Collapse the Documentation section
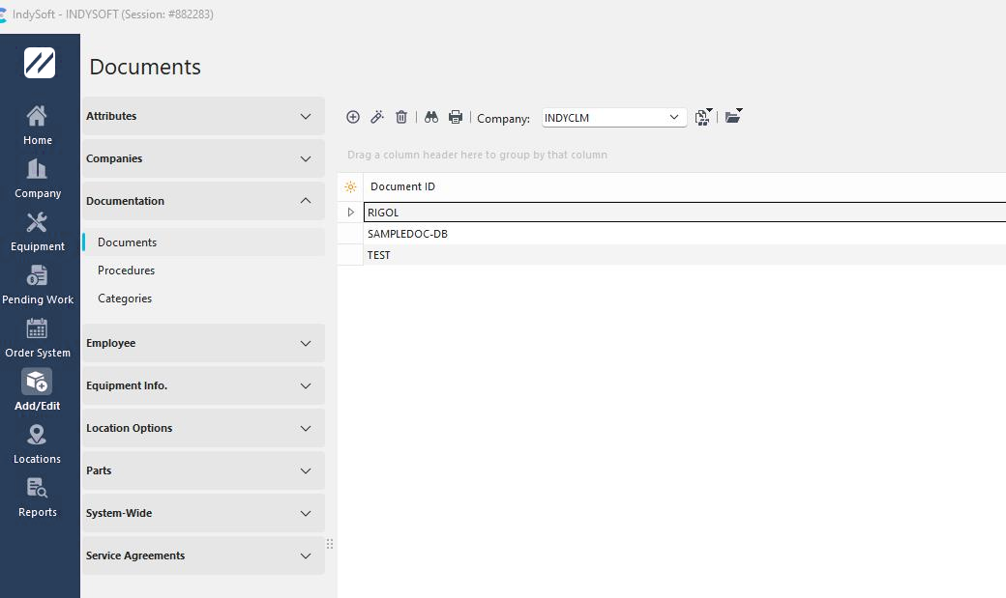The image size is (1006, 598). coord(203,201)
